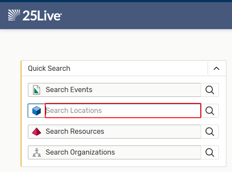Click magnifier button for Search Locations
The width and height of the screenshot is (232, 172).
coord(210,111)
